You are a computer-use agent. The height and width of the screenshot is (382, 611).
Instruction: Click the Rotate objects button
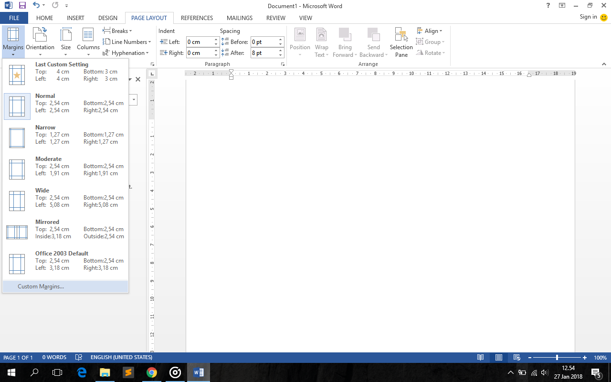point(431,53)
